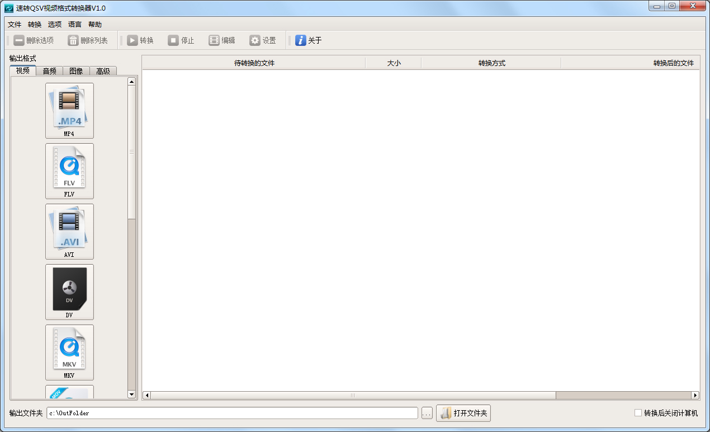Click the file list scroll-left arrow
Image resolution: width=710 pixels, height=432 pixels.
coord(147,395)
